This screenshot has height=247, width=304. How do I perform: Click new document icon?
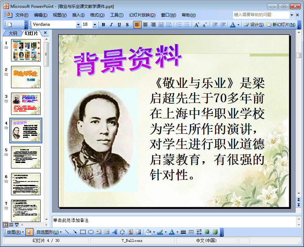(x=10, y=24)
